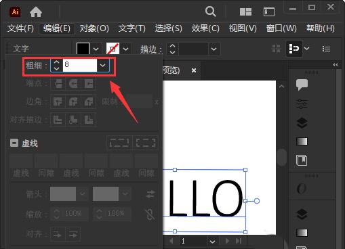Expand the stroke color dropdown arrow
Image resolution: width=345 pixels, height=249 pixels.
[x=125, y=49]
